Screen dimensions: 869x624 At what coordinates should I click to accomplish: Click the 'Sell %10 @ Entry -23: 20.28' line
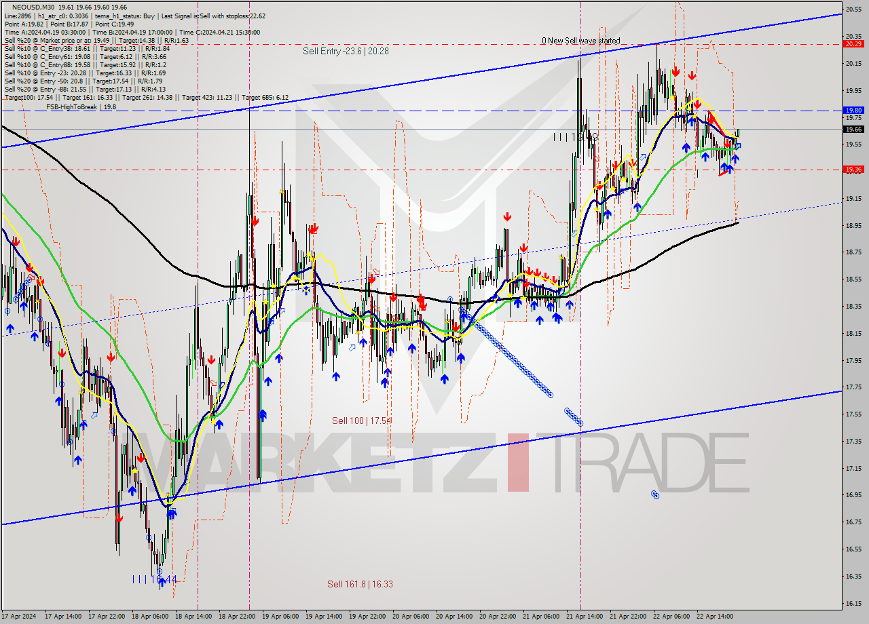pos(85,73)
